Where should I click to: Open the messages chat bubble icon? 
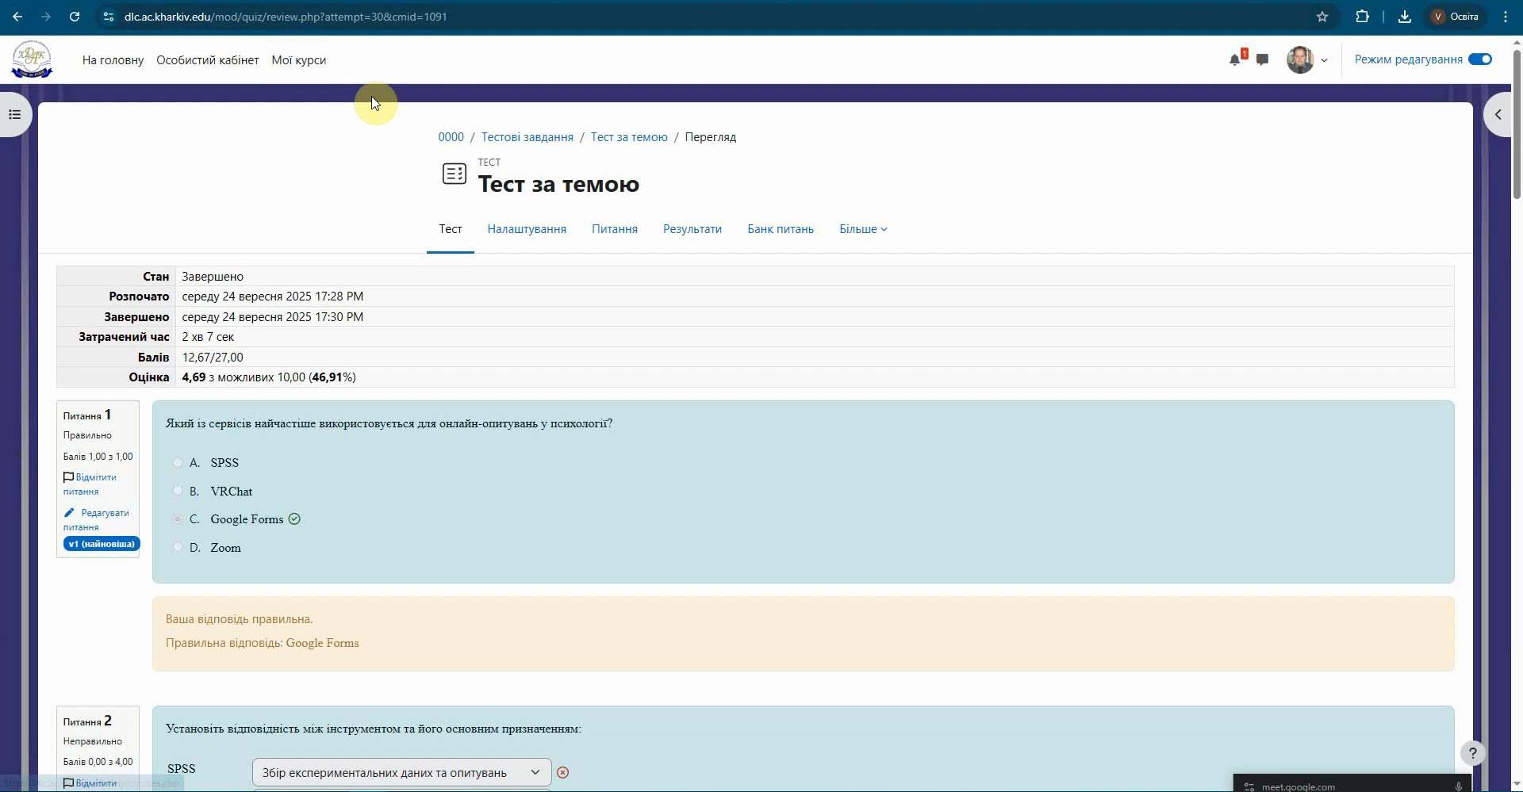(1262, 60)
